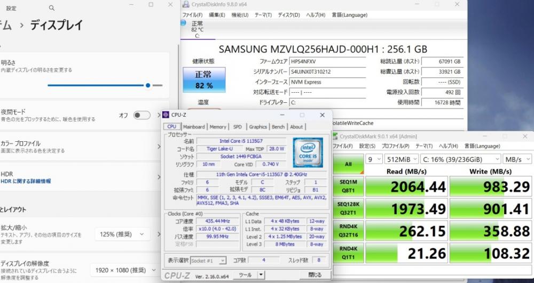Click the firmware field HPS4NFXV
534x283 pixels.
coord(328,61)
